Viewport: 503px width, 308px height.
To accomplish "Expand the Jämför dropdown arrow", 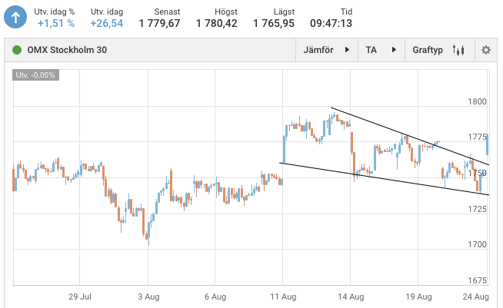I will [347, 50].
